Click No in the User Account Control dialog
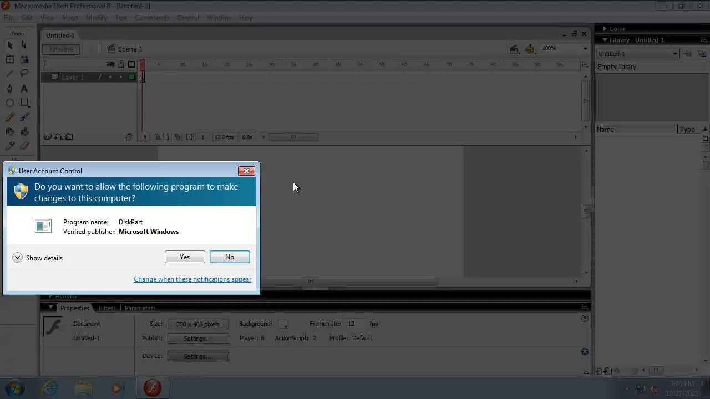The height and width of the screenshot is (399, 710). pos(230,257)
